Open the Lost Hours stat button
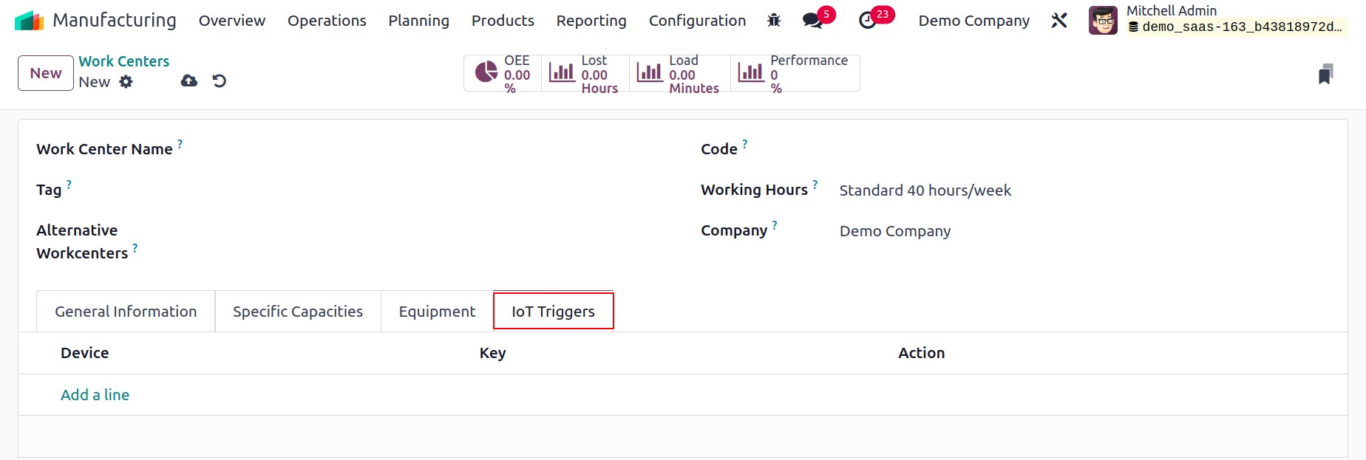Image resolution: width=1366 pixels, height=460 pixels. [x=585, y=73]
